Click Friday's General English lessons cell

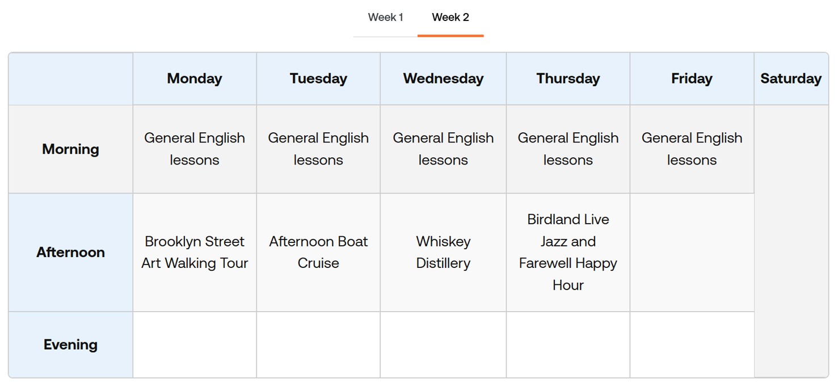pos(692,149)
